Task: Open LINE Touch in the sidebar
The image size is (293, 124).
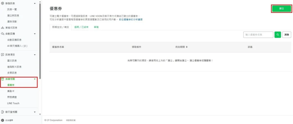Action: coord(13,103)
